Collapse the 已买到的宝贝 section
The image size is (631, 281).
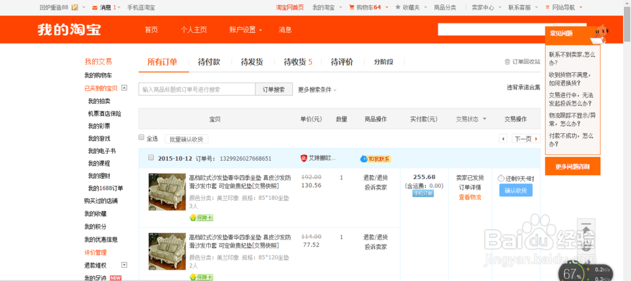pyautogui.click(x=124, y=88)
